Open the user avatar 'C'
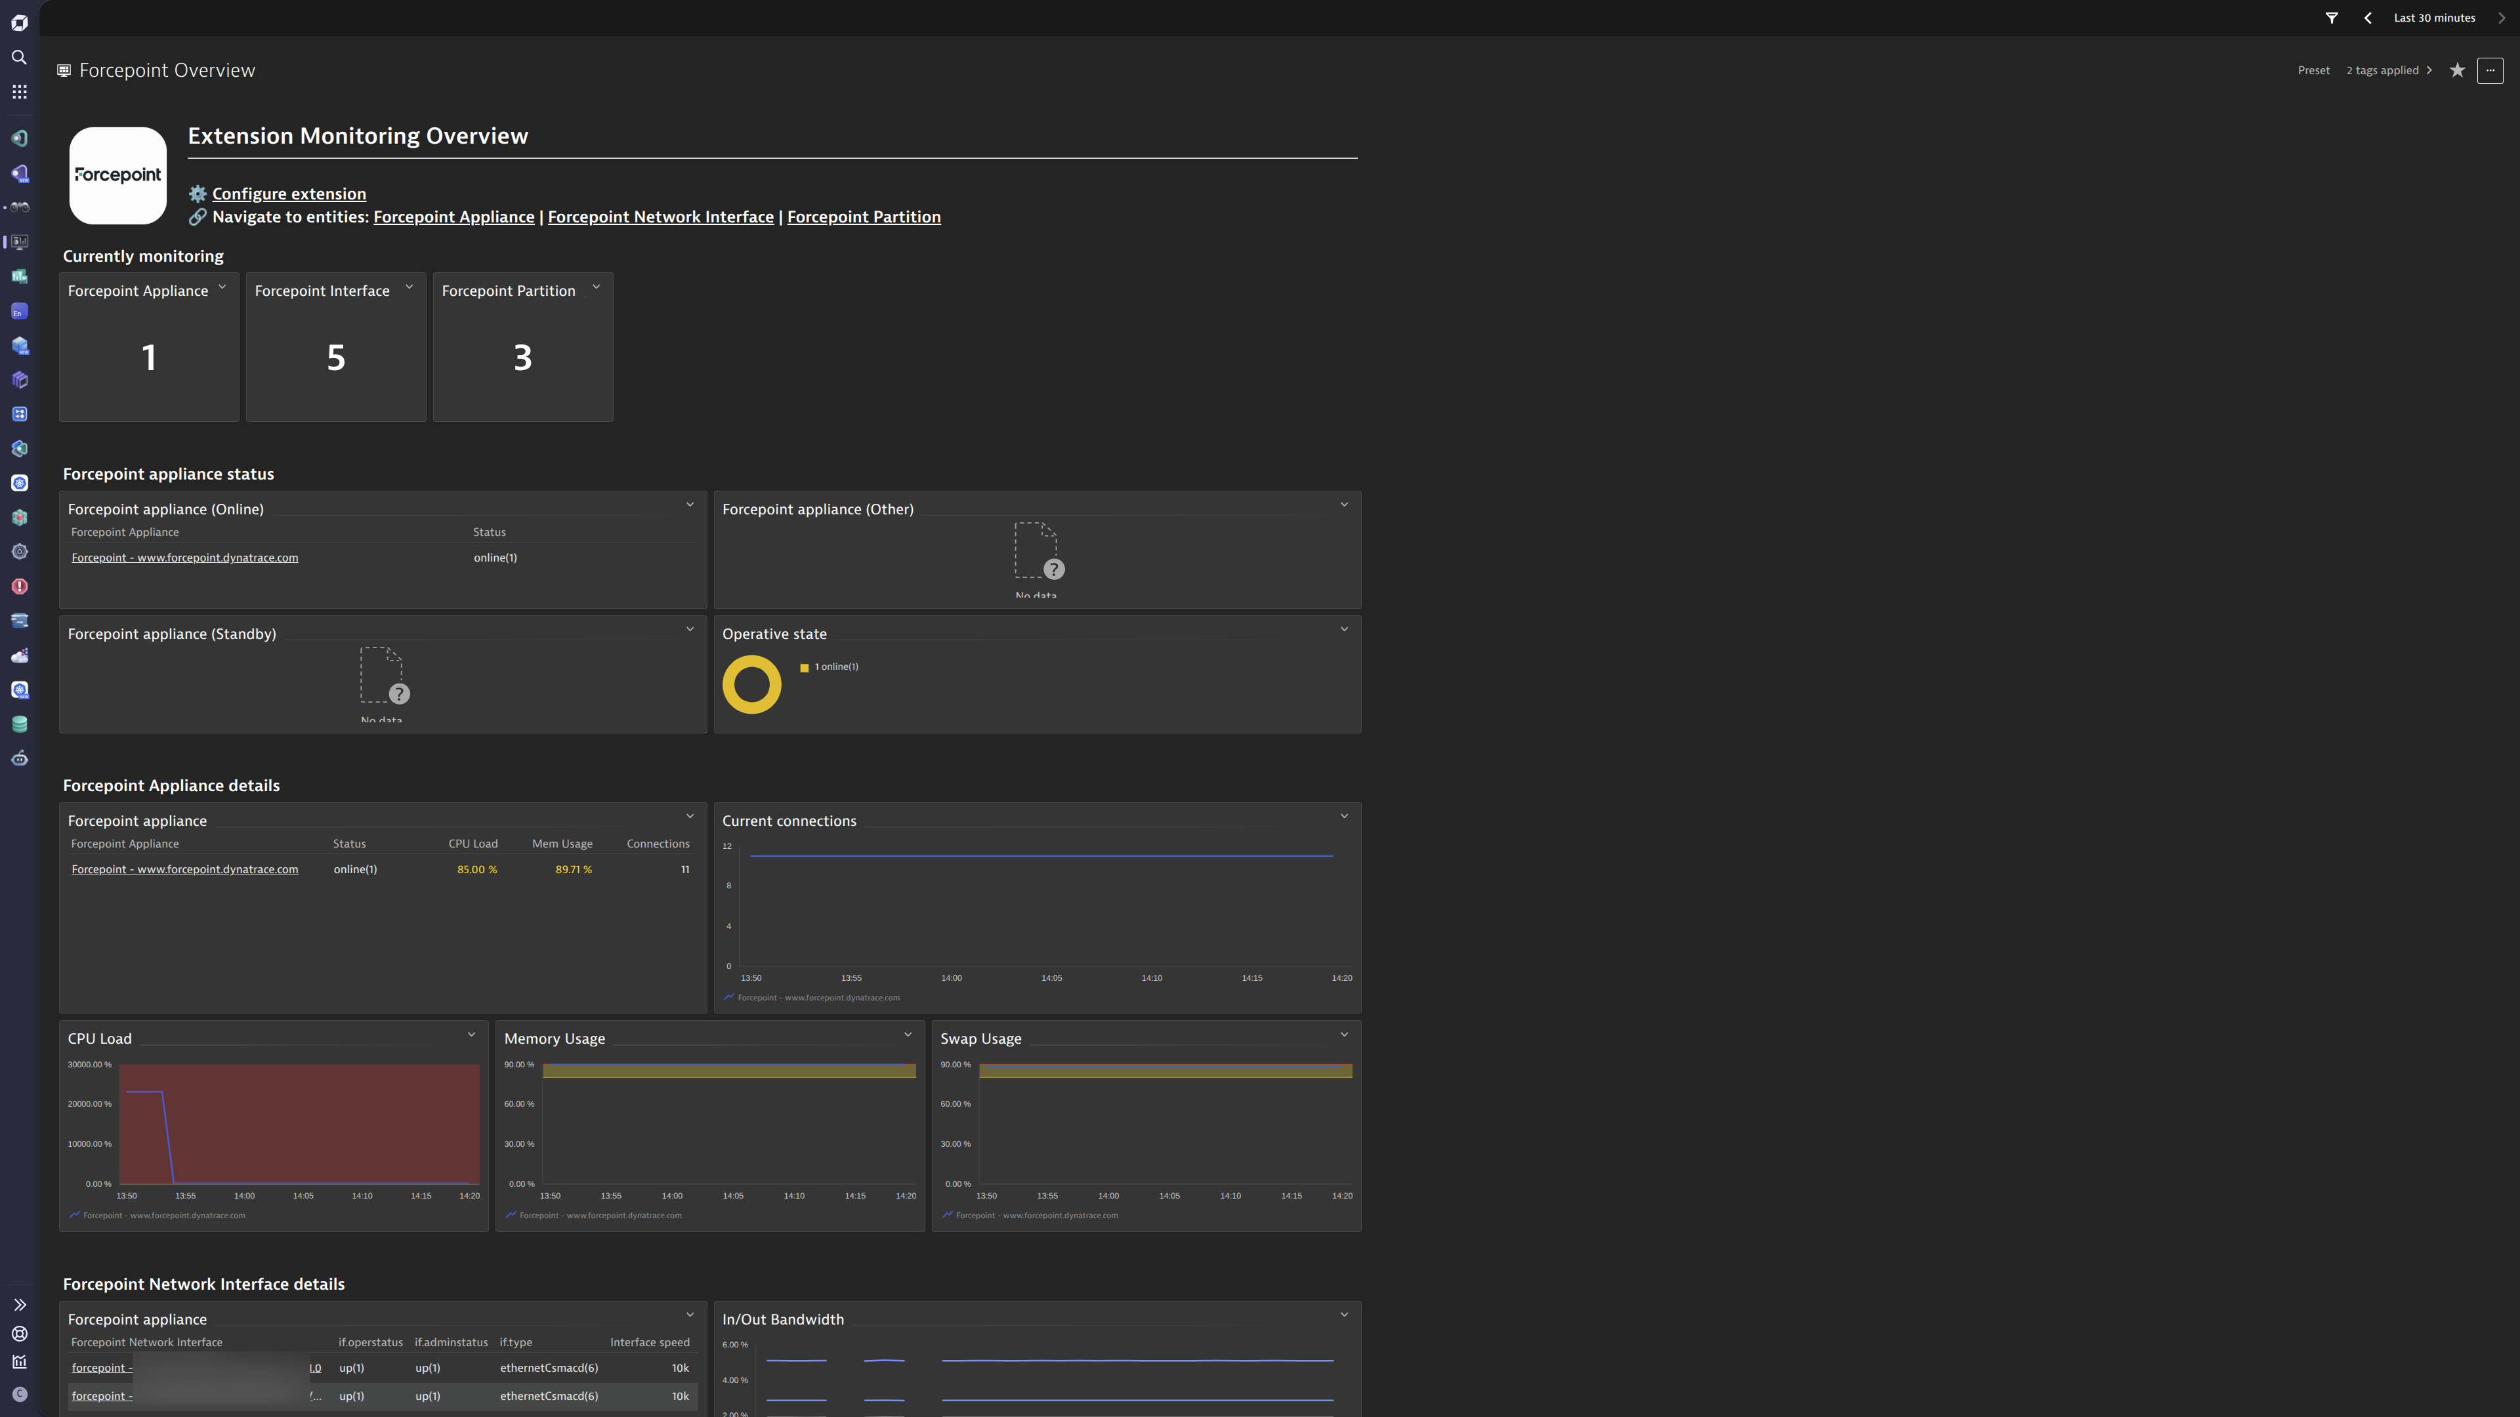This screenshot has height=1417, width=2520. (x=20, y=1395)
